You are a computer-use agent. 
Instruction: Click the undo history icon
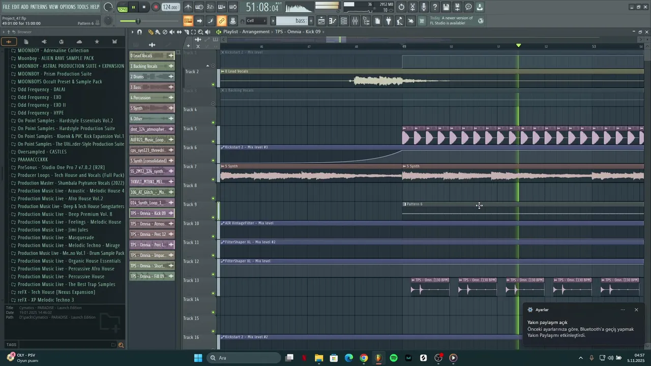[401, 7]
